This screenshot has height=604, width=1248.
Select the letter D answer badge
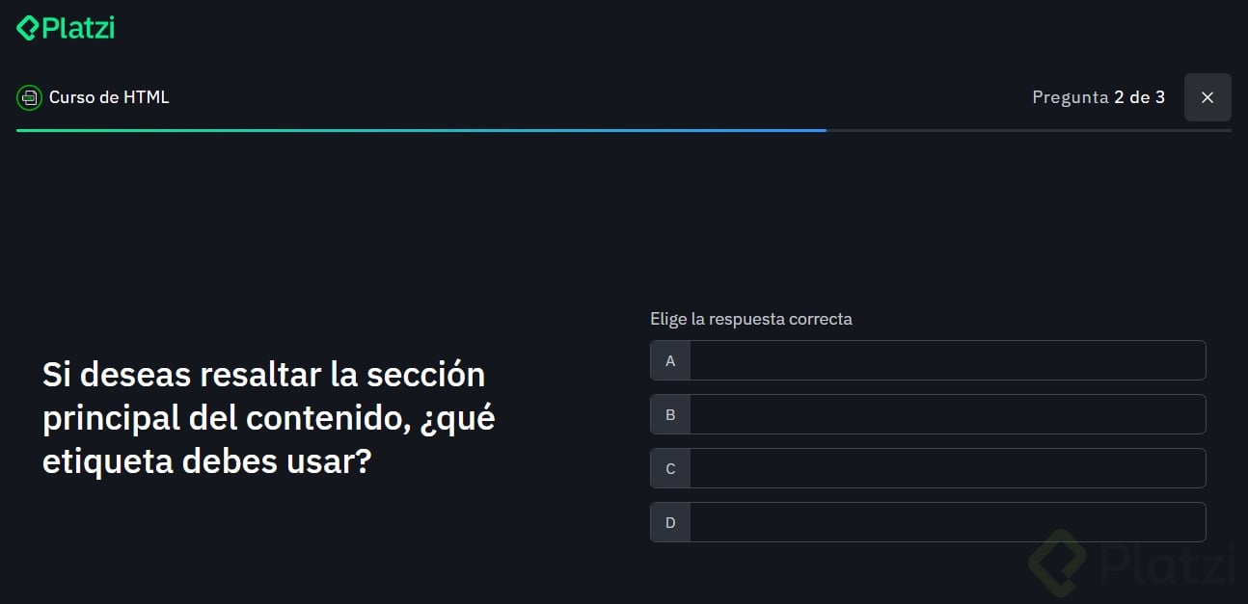(x=670, y=522)
